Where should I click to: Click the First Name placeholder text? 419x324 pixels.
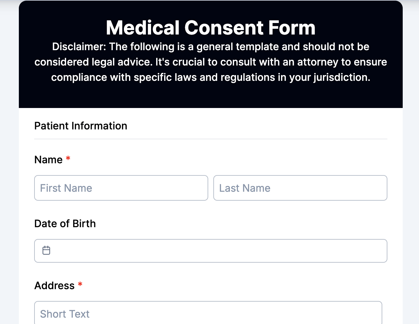(x=66, y=188)
